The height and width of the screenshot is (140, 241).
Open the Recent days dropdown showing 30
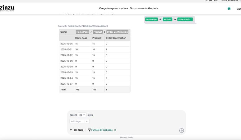[82, 115]
